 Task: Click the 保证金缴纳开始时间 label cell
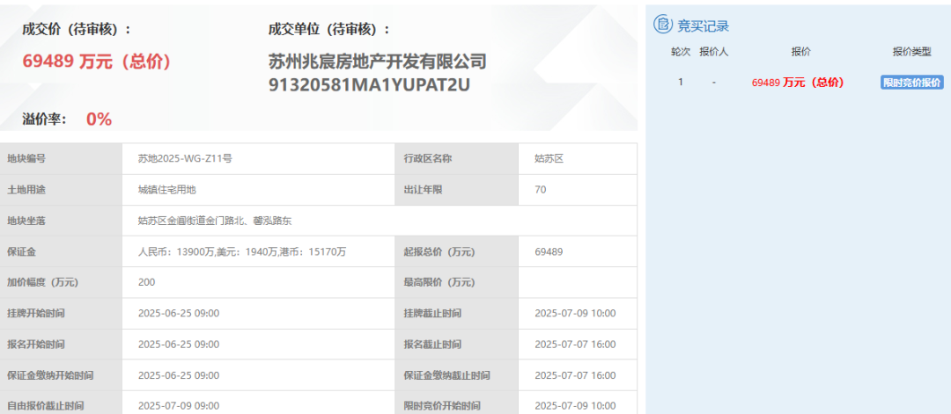coord(62,375)
